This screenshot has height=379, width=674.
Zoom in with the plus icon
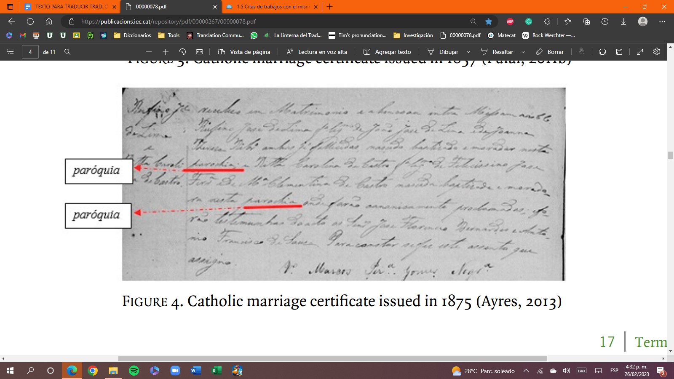click(166, 52)
